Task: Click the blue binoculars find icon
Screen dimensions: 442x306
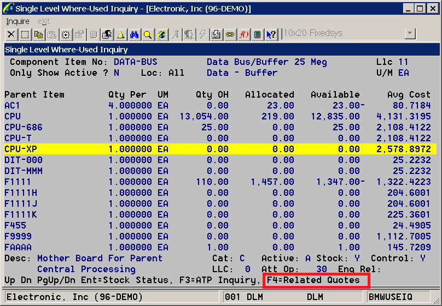Action: coord(134,34)
